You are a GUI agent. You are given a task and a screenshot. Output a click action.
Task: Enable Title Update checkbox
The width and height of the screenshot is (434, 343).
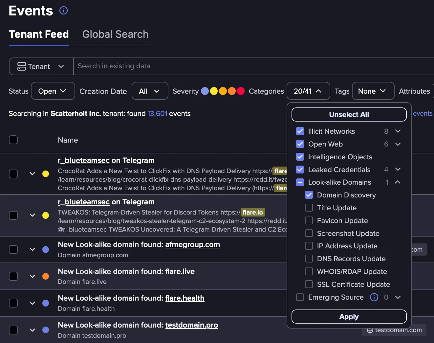[309, 208]
